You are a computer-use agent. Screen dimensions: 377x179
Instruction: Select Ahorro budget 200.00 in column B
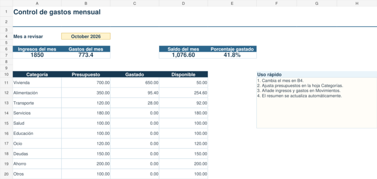[86, 164]
